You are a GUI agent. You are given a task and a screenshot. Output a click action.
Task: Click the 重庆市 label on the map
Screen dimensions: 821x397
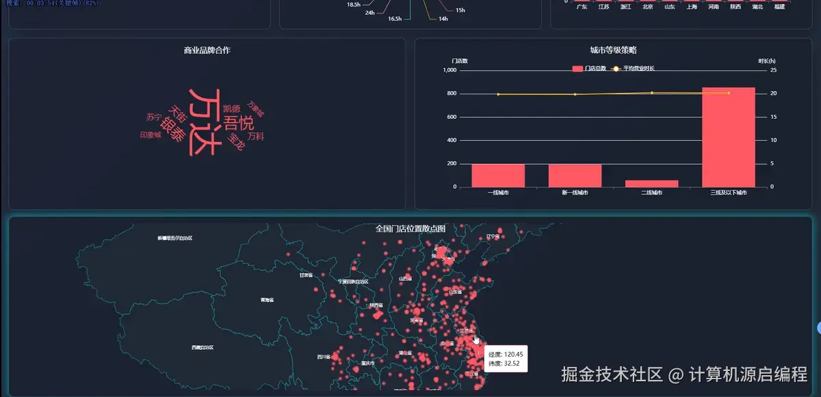[x=368, y=364]
